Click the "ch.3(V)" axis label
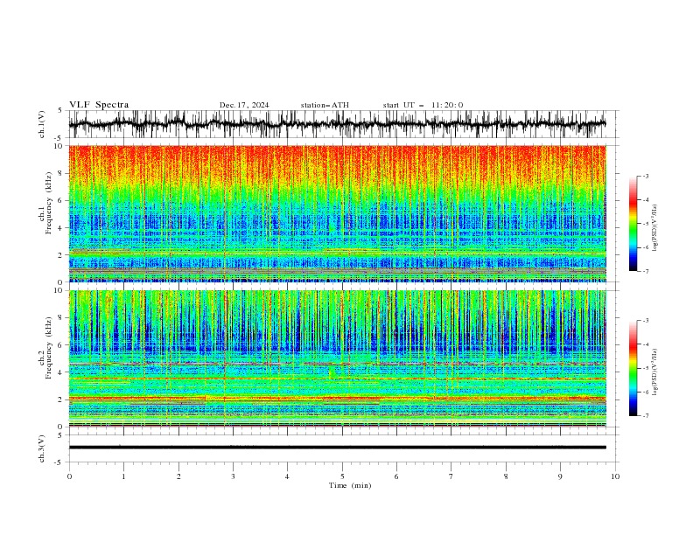The height and width of the screenshot is (535, 693). 42,448
